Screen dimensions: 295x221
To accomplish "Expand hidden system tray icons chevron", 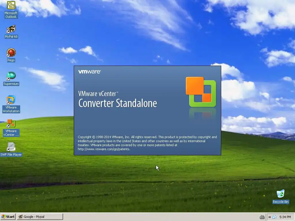I will pyautogui.click(x=270, y=217).
